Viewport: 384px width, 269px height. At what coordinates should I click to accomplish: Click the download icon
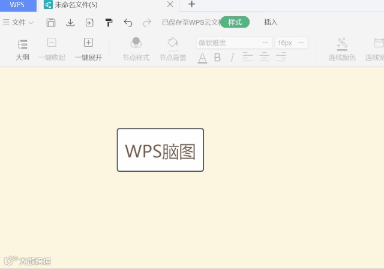click(x=70, y=23)
